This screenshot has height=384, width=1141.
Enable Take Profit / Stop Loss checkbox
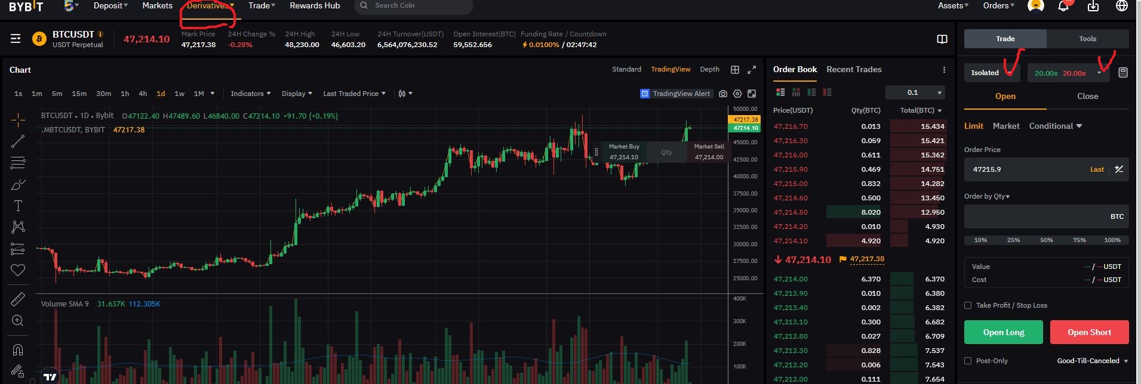[968, 305]
